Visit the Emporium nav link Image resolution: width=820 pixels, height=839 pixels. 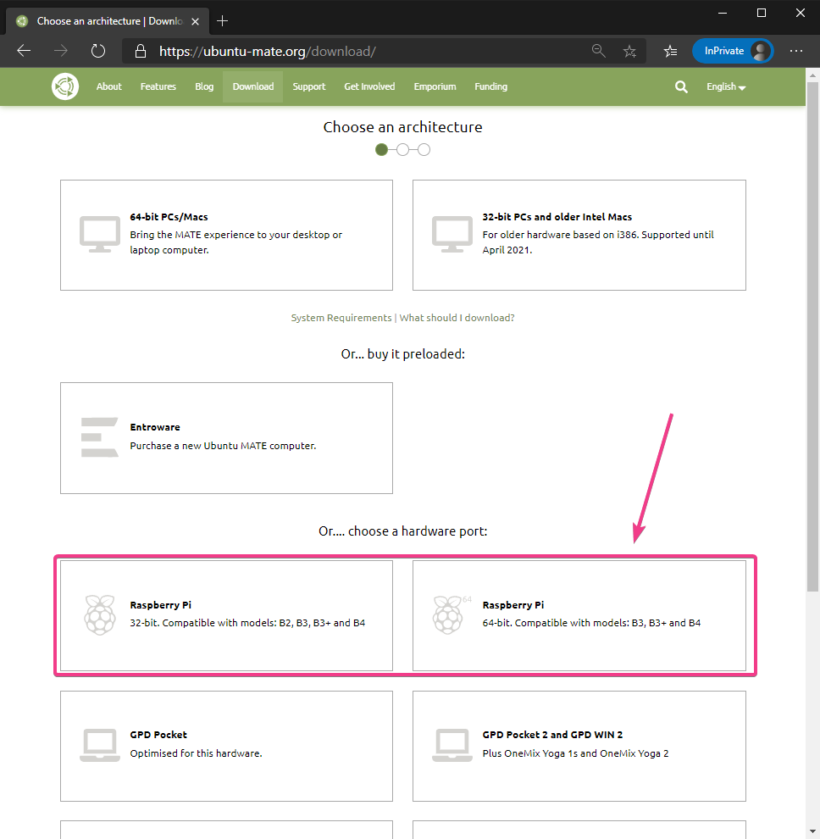(x=435, y=86)
